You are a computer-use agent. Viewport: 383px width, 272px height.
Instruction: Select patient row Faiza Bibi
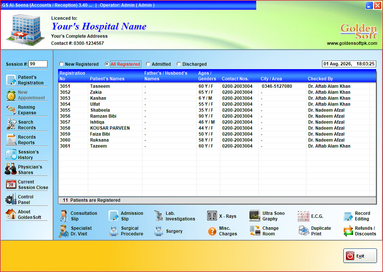(217, 134)
